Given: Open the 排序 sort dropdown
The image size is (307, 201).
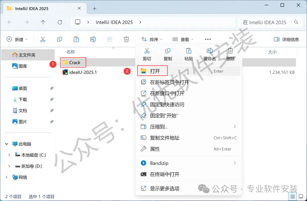Looking at the screenshot, I should [x=152, y=39].
